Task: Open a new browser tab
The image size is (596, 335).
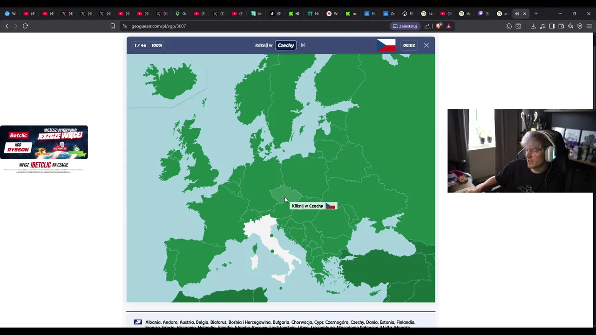Action: point(536,13)
